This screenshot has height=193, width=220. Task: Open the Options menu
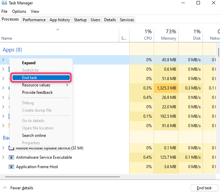point(19,11)
